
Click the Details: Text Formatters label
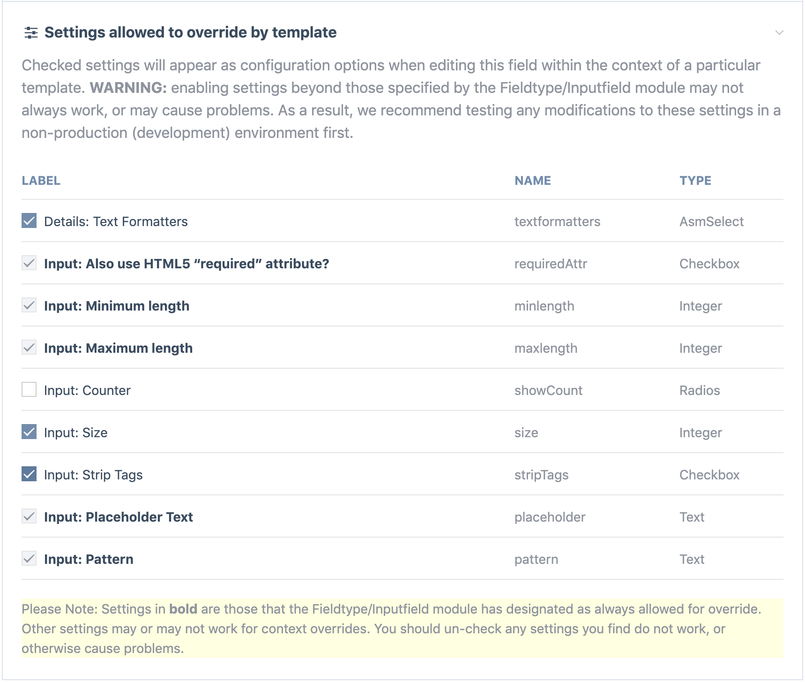coord(116,221)
